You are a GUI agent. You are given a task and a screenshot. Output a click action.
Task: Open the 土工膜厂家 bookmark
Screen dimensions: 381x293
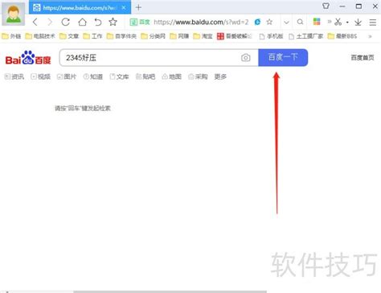pyautogui.click(x=305, y=36)
